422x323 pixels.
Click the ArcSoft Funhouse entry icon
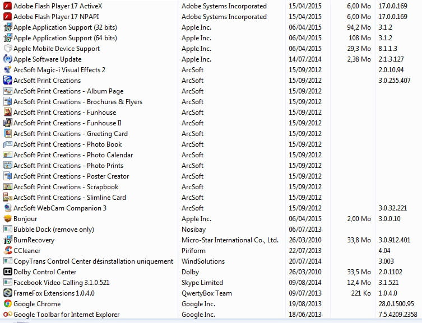[x=7, y=113]
